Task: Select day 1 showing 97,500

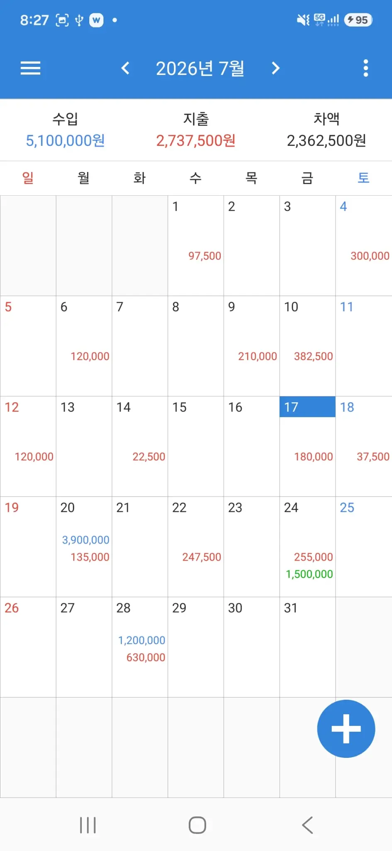Action: [x=196, y=246]
